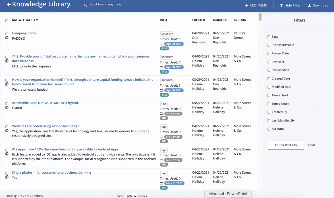This screenshot has height=198, width=334.
Task: Click 'Click to write the response' text
Action: pos(32,66)
